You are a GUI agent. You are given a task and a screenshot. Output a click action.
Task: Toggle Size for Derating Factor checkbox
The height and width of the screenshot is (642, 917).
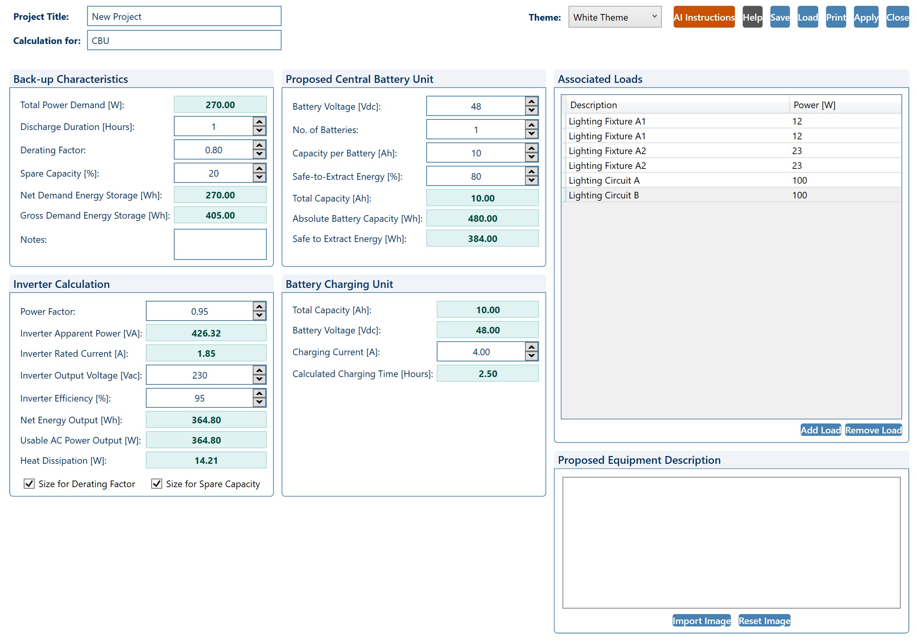tap(29, 484)
